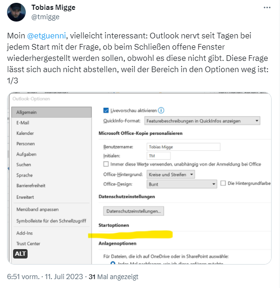Open the tweet's three-dot more menu
The image size is (280, 288).
[267, 7]
